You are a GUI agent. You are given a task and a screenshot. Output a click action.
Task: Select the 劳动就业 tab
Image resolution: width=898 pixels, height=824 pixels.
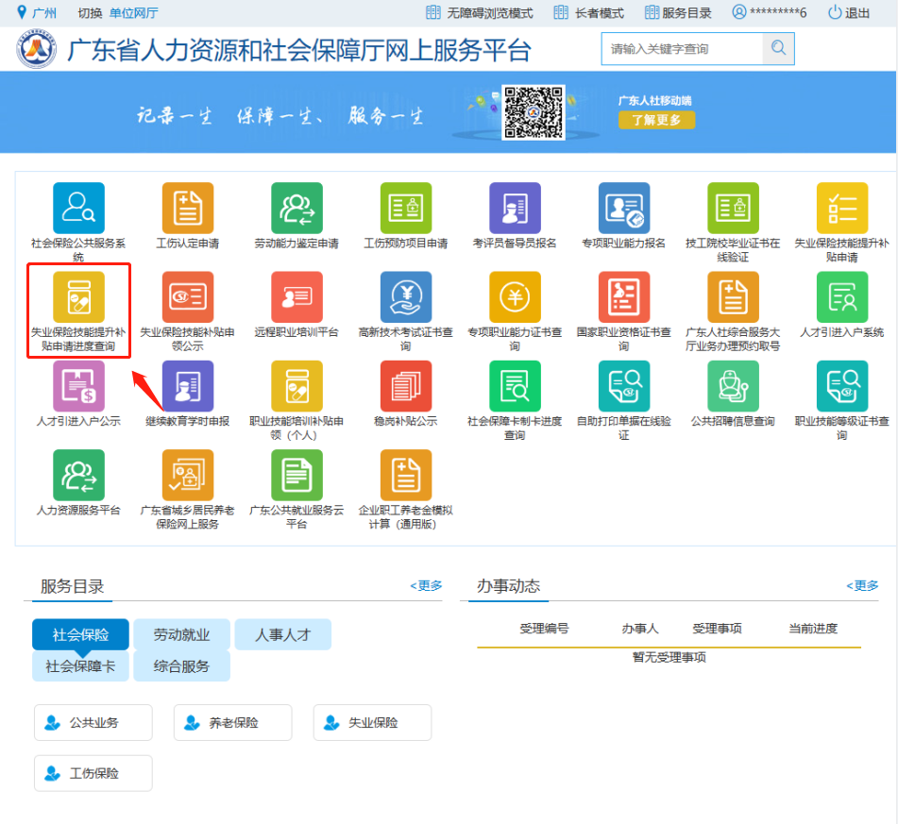(x=181, y=635)
